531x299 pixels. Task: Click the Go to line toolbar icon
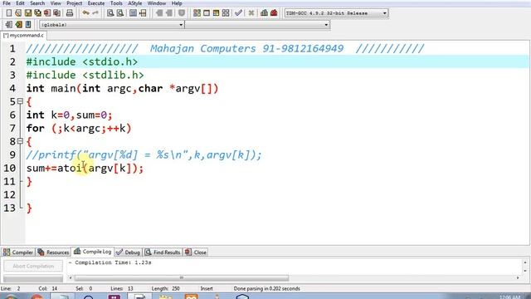pyautogui.click(x=143, y=13)
